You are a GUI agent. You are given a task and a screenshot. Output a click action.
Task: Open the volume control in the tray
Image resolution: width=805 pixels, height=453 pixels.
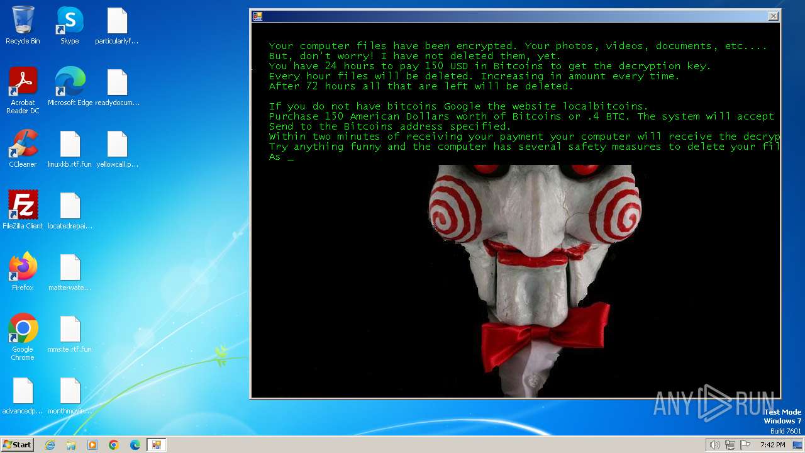point(714,445)
